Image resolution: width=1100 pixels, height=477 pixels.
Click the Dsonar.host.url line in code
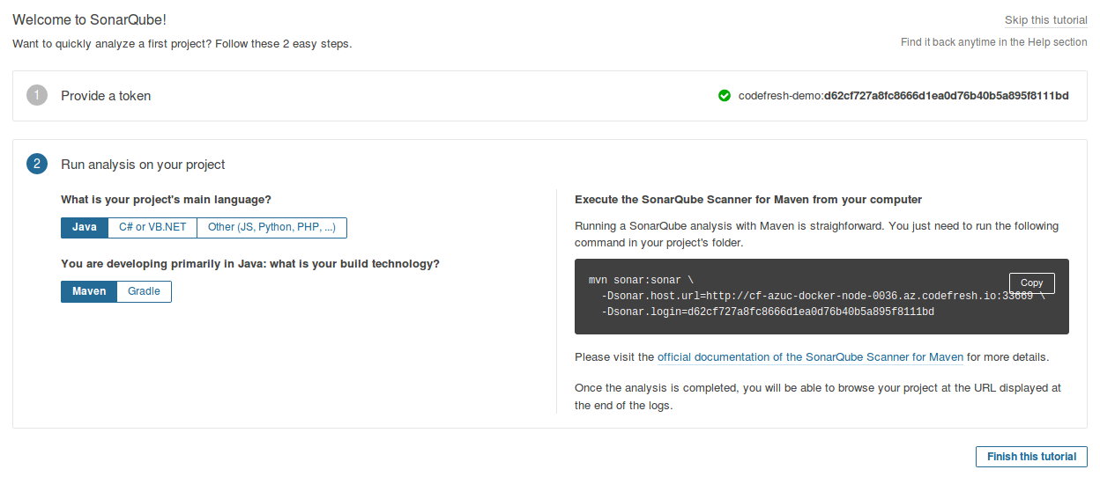point(823,296)
